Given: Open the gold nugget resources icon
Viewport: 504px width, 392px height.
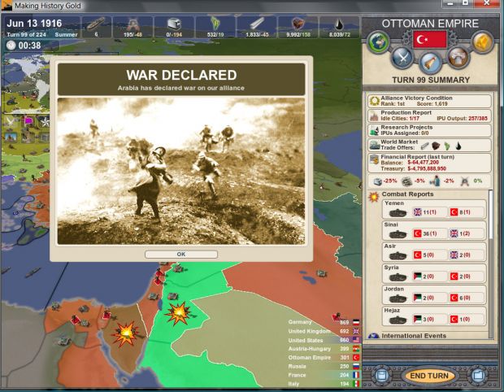Looking at the screenshot, I should pyautogui.click(x=482, y=42).
